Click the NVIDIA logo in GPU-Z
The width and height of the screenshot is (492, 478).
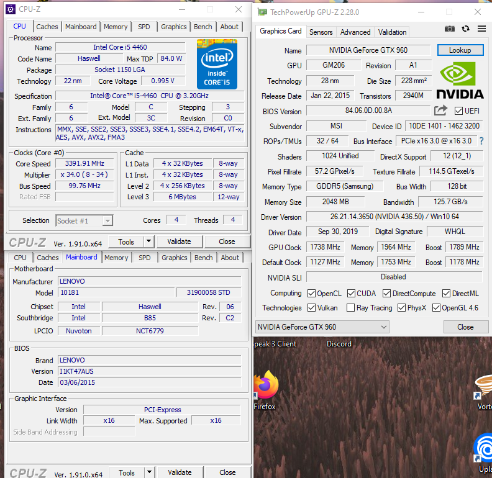[x=460, y=80]
